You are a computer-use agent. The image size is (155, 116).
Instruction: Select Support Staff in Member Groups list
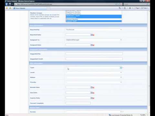coord(94,21)
